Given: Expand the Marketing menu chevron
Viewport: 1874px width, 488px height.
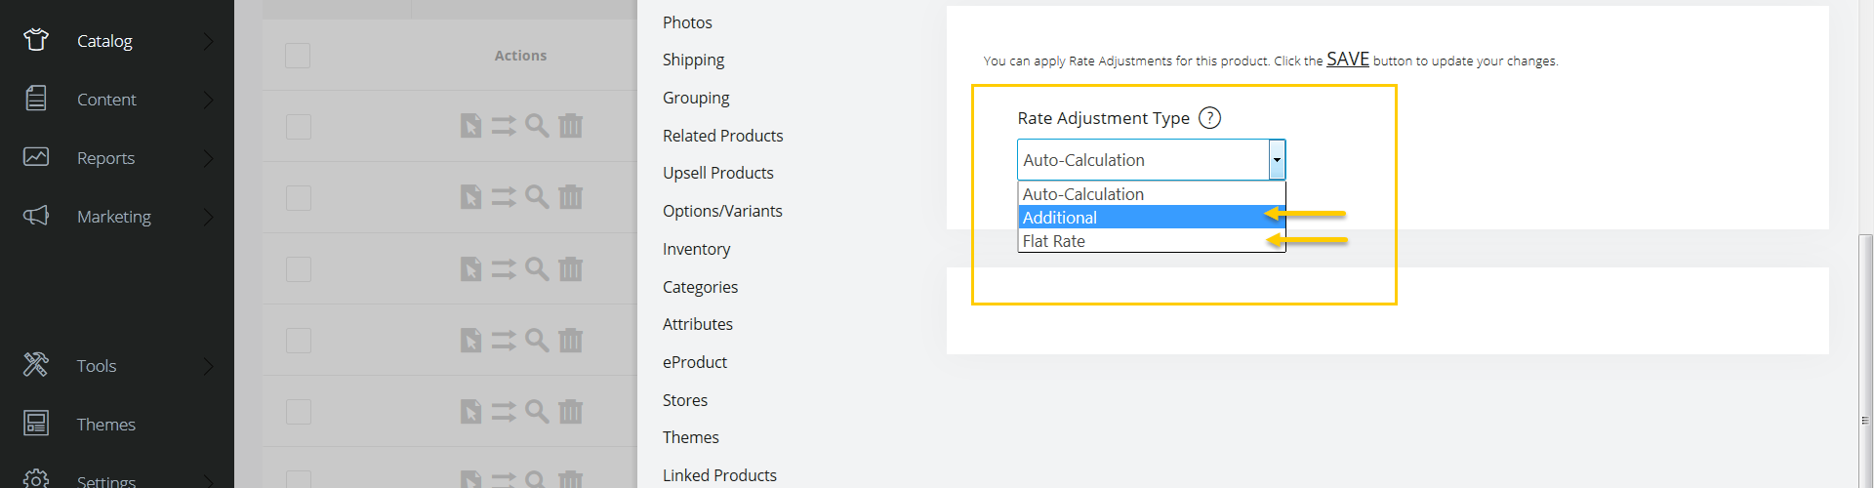Looking at the screenshot, I should 208,217.
